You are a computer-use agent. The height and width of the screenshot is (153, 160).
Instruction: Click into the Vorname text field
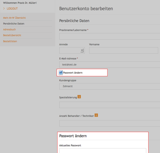(123, 50)
